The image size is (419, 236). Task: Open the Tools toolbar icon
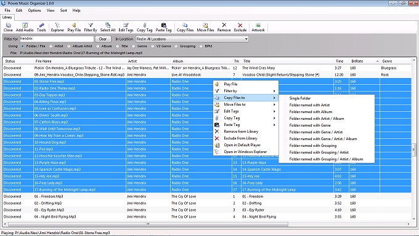coord(41,28)
